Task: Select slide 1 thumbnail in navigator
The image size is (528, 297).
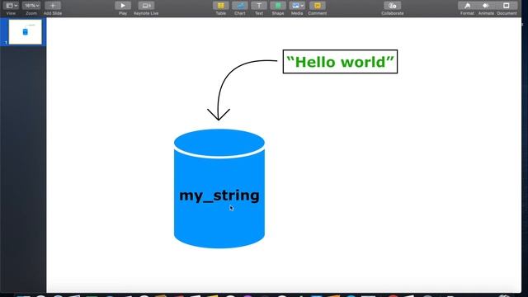Action: coord(26,32)
